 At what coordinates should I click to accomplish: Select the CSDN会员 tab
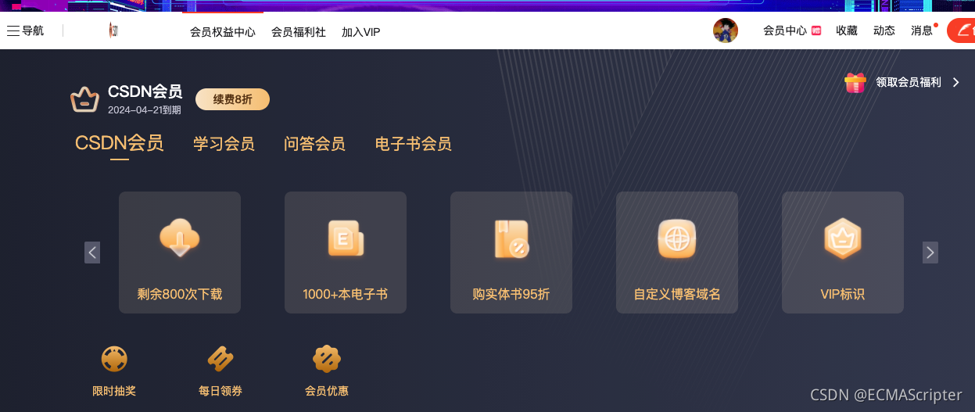(119, 143)
